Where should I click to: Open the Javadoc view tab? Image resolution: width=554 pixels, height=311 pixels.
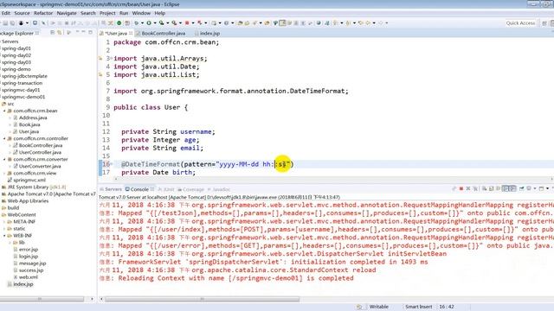[x=219, y=189]
